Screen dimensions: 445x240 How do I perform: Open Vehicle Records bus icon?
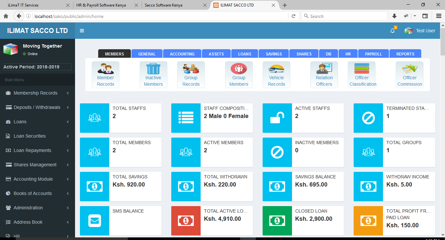point(276,69)
